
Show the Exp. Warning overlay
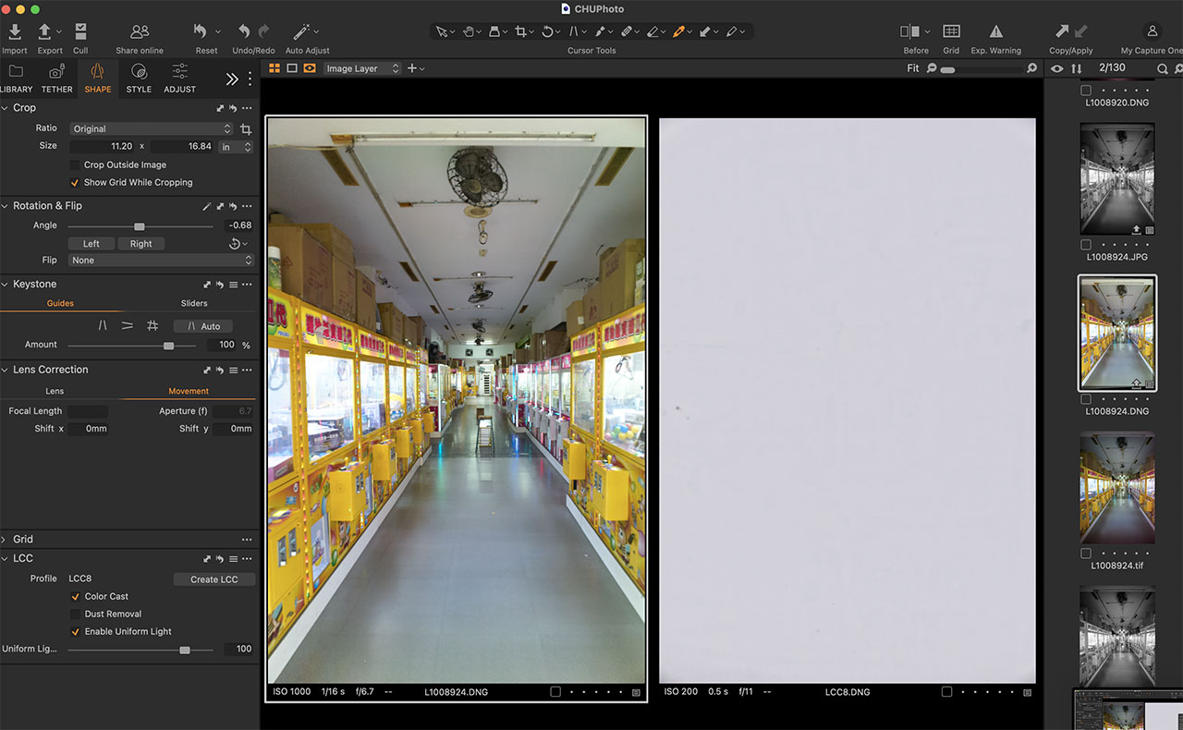pyautogui.click(x=995, y=32)
